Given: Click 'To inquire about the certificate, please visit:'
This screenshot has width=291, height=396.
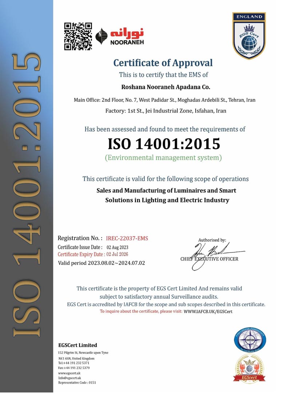Looking at the screenshot, I should [141, 311].
